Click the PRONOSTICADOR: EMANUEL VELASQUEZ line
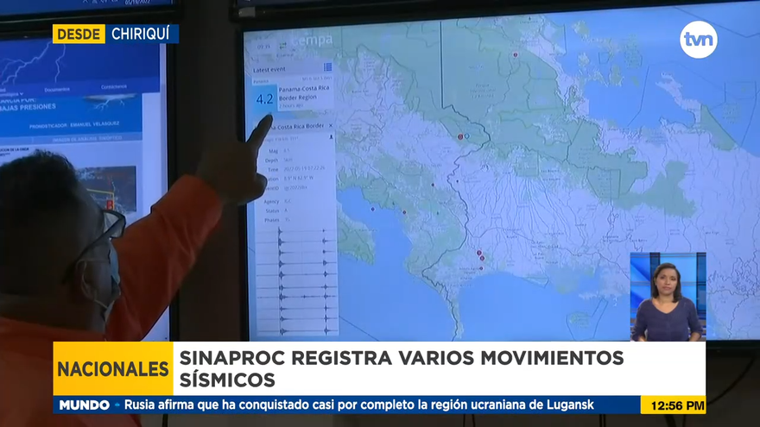Viewport: 760px width, 427px height. (74, 125)
